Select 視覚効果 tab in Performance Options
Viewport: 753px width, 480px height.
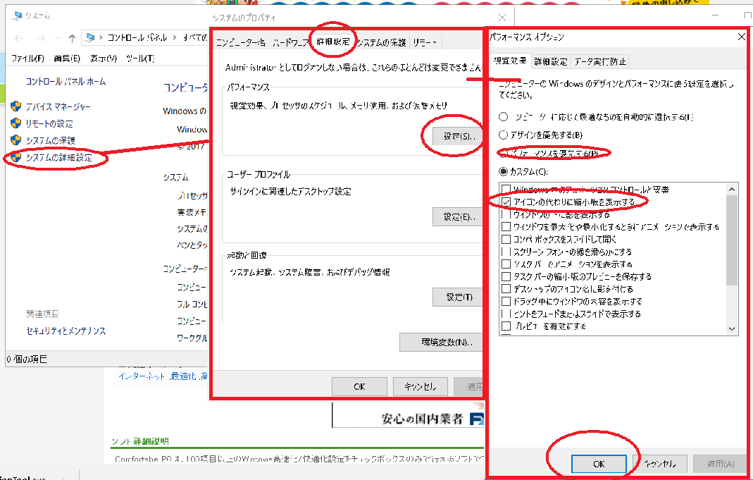(510, 61)
